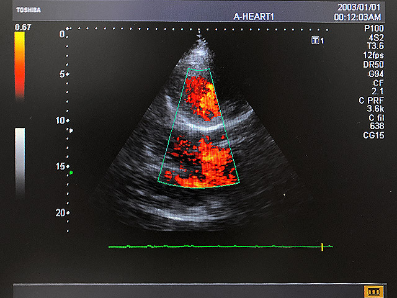Click the green ECG trace line
397x298 pixels.
221,246
